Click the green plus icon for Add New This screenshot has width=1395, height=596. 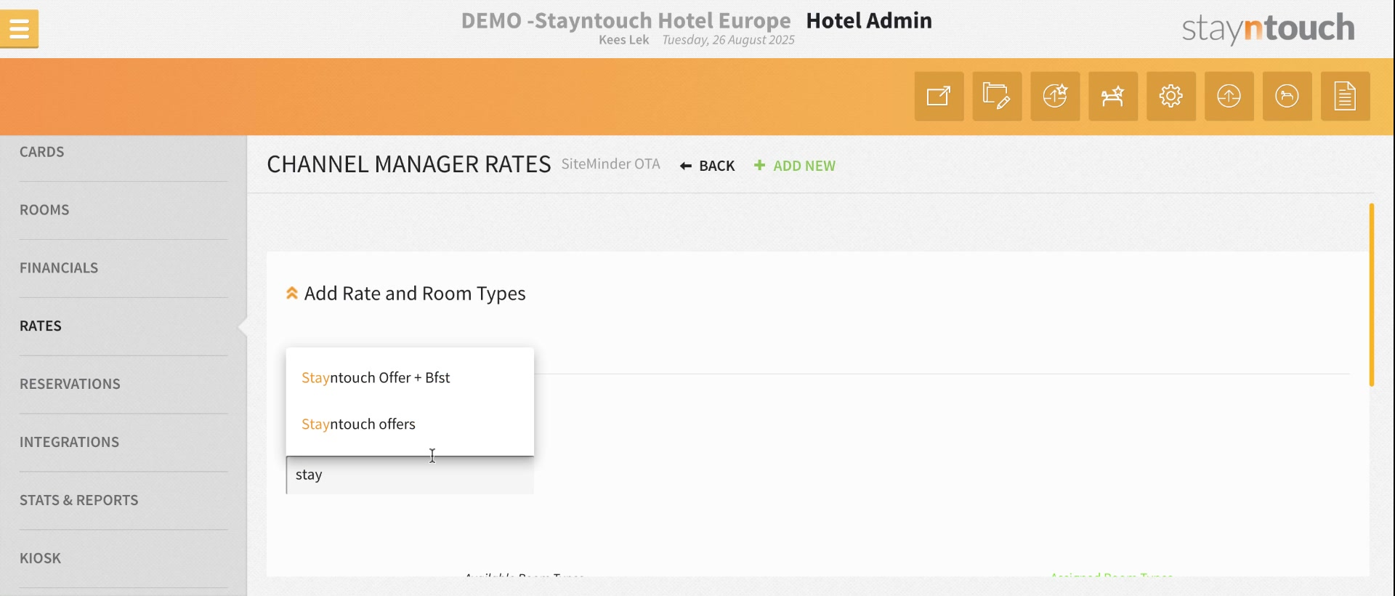pyautogui.click(x=760, y=166)
